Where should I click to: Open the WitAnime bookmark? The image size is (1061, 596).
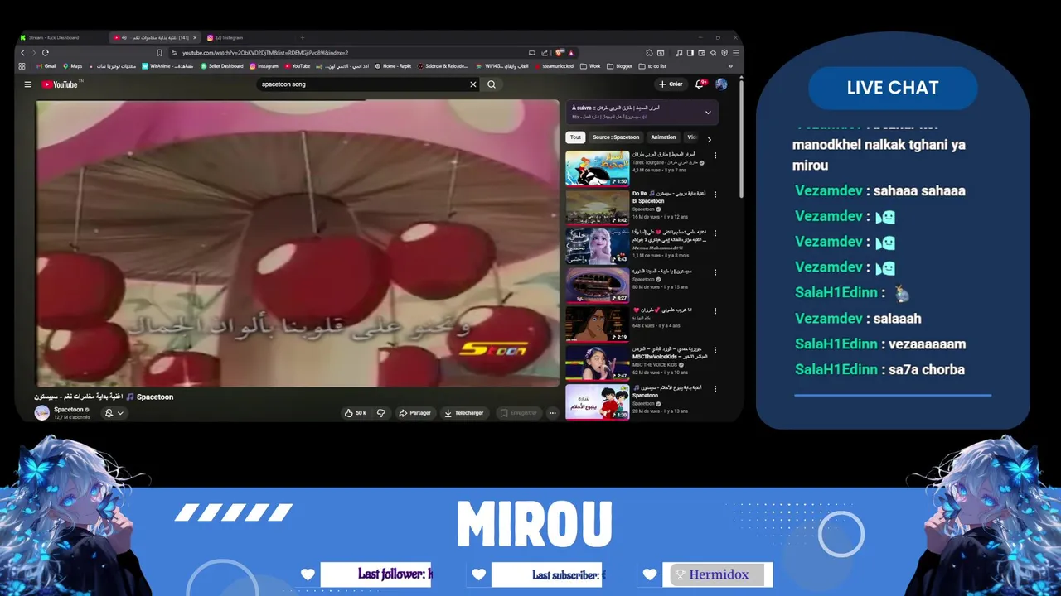(x=167, y=66)
